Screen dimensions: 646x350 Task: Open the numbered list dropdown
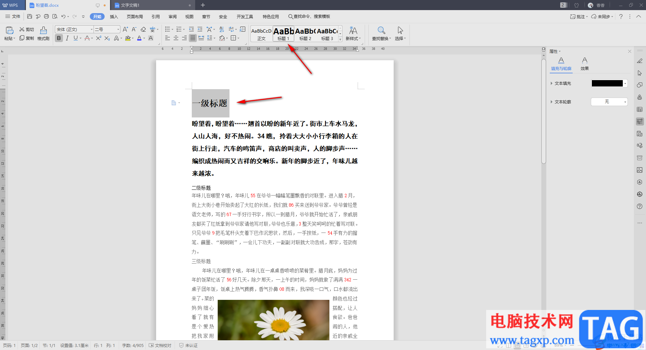184,30
